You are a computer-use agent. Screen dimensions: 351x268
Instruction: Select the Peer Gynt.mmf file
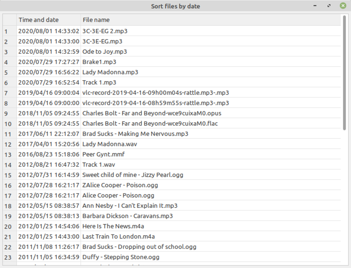coord(104,154)
